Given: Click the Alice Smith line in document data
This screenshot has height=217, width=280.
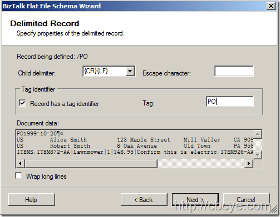Looking at the screenshot, I should tap(135, 140).
